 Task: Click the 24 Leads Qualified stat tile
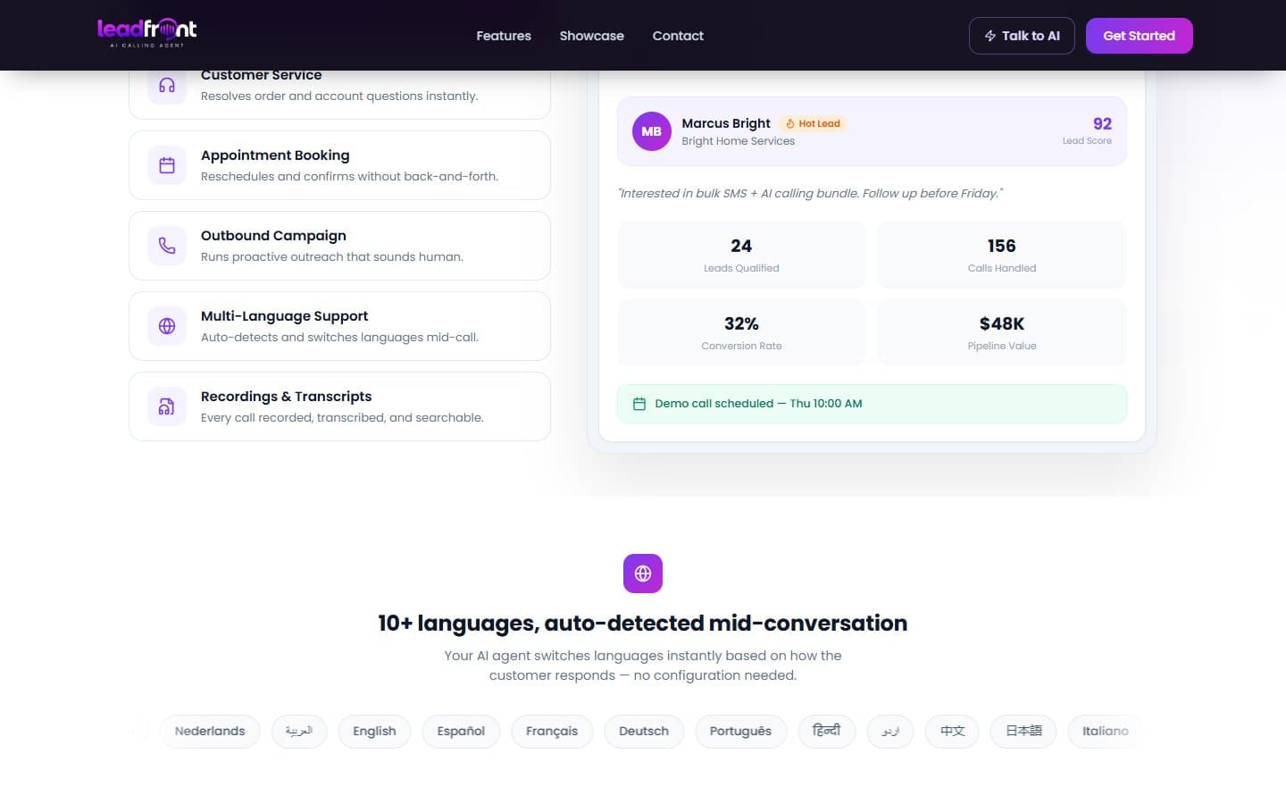741,255
